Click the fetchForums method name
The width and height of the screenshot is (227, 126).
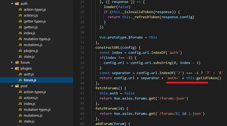click(107, 88)
